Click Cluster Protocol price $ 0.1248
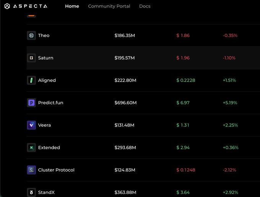Viewport: 260px width, 197px height. pos(186,170)
